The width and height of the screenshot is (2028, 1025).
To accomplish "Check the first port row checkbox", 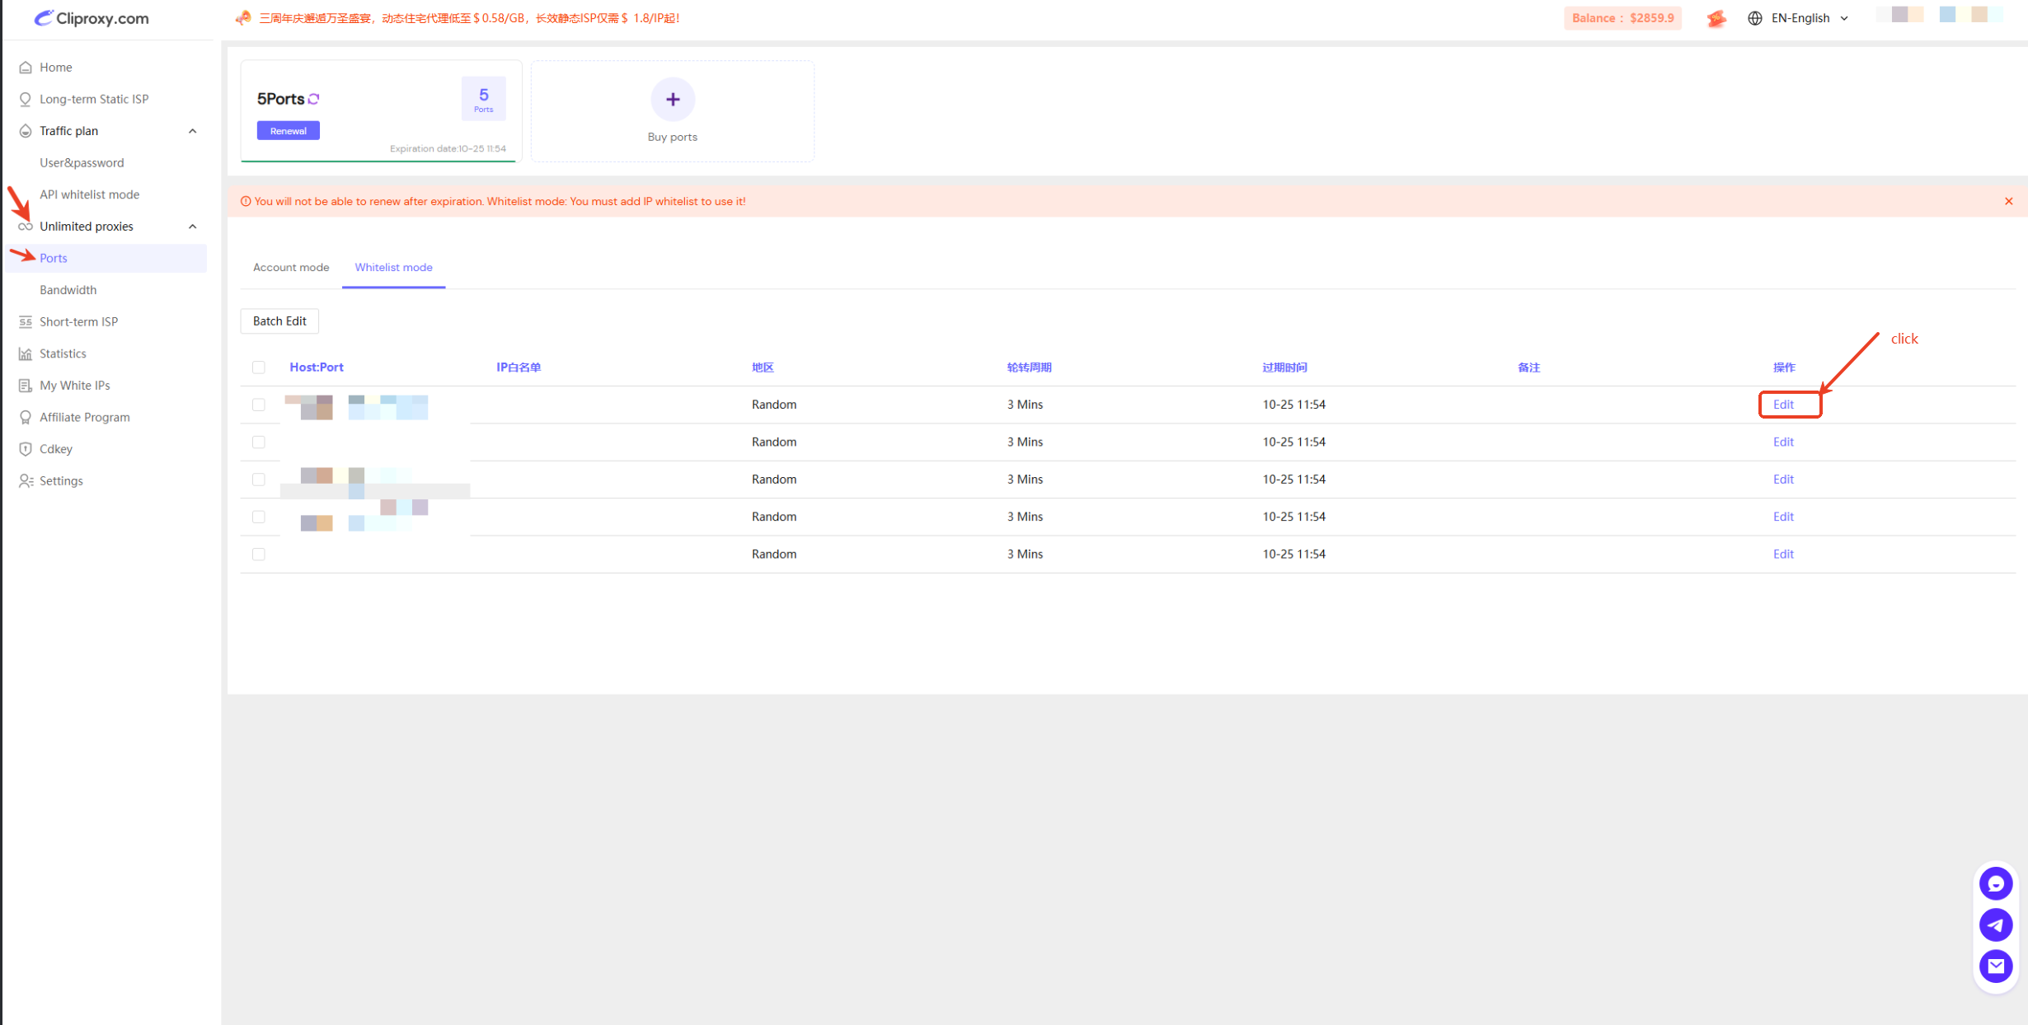I will click(x=259, y=405).
